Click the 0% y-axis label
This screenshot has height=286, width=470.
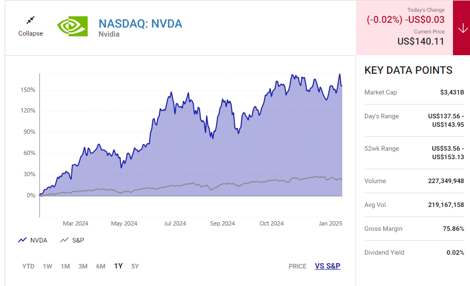[x=31, y=195]
